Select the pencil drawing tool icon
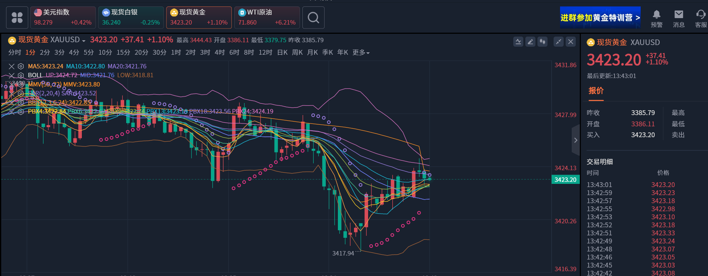 (x=531, y=41)
